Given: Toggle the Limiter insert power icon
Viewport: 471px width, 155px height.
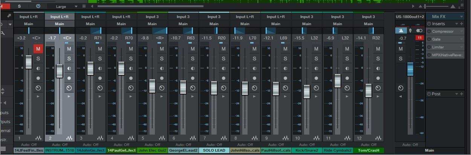Looking at the screenshot, I should (x=429, y=47).
